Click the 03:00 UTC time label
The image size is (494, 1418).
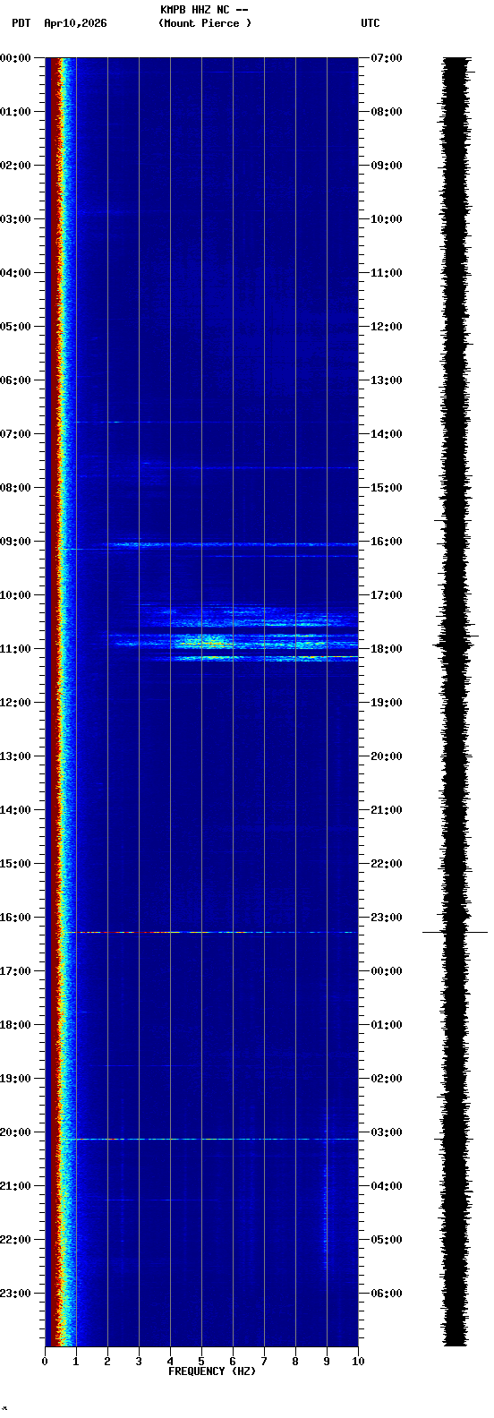387,1132
